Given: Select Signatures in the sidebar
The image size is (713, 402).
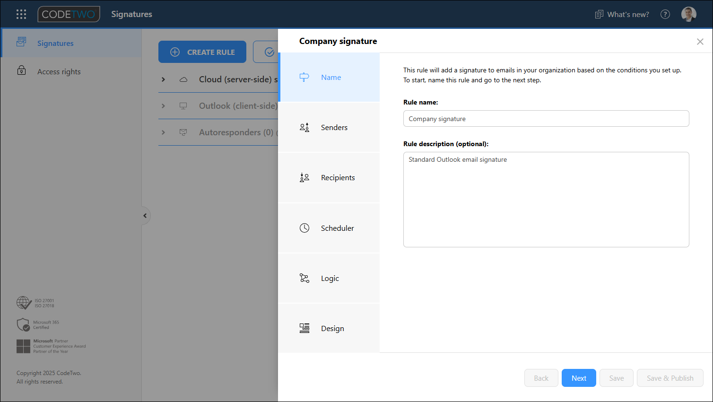Looking at the screenshot, I should 71,43.
